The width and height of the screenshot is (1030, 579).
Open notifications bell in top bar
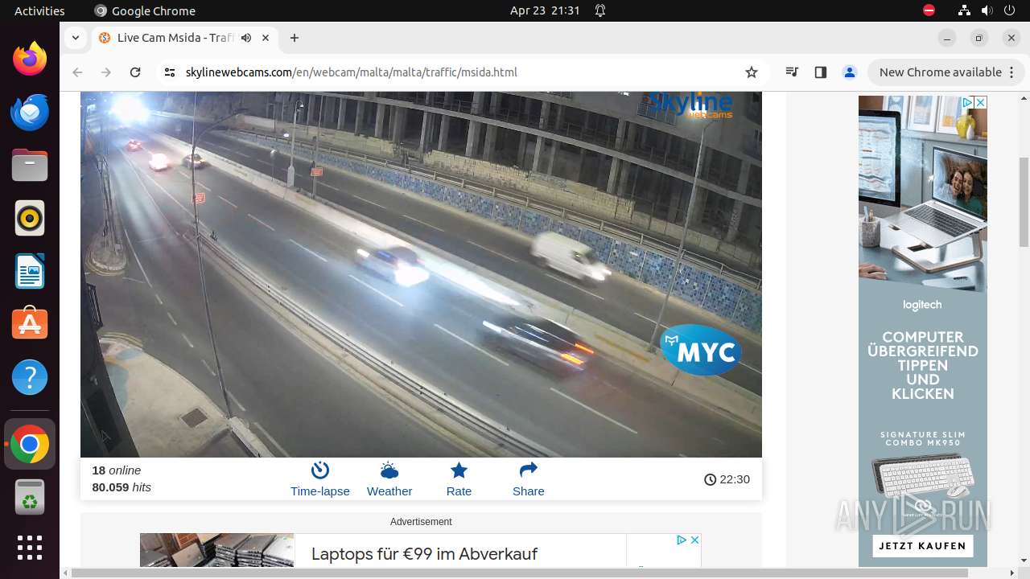pos(600,10)
